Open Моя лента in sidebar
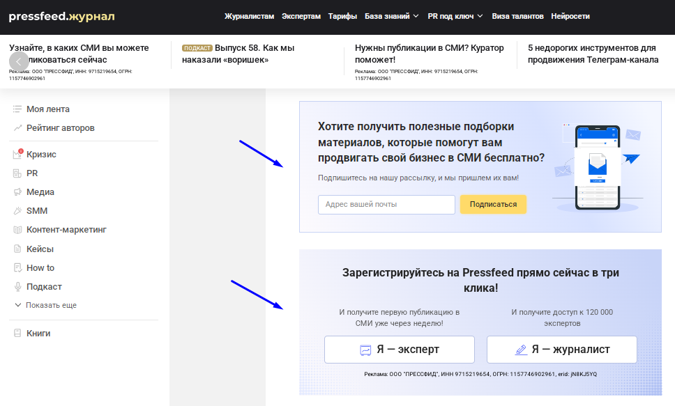The width and height of the screenshot is (675, 406). point(48,109)
